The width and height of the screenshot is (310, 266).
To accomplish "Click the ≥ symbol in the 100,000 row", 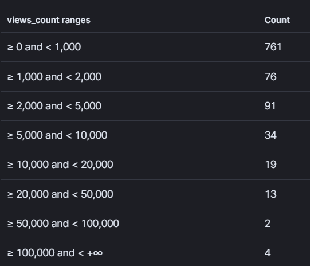I will pos(10,253).
